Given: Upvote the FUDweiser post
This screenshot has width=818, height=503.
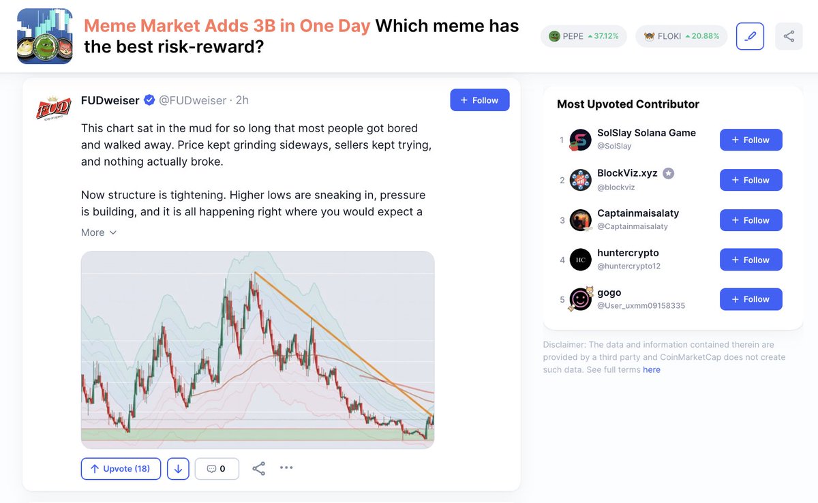Looking at the screenshot, I should 121,469.
